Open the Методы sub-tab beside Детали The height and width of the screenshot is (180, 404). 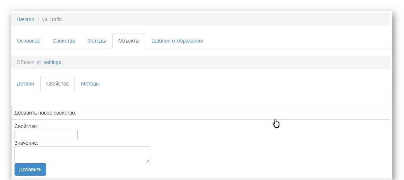pos(90,84)
